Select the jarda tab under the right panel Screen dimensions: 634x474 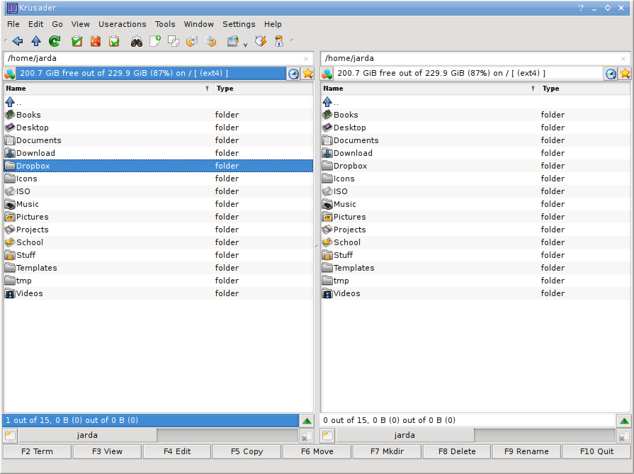[404, 436]
